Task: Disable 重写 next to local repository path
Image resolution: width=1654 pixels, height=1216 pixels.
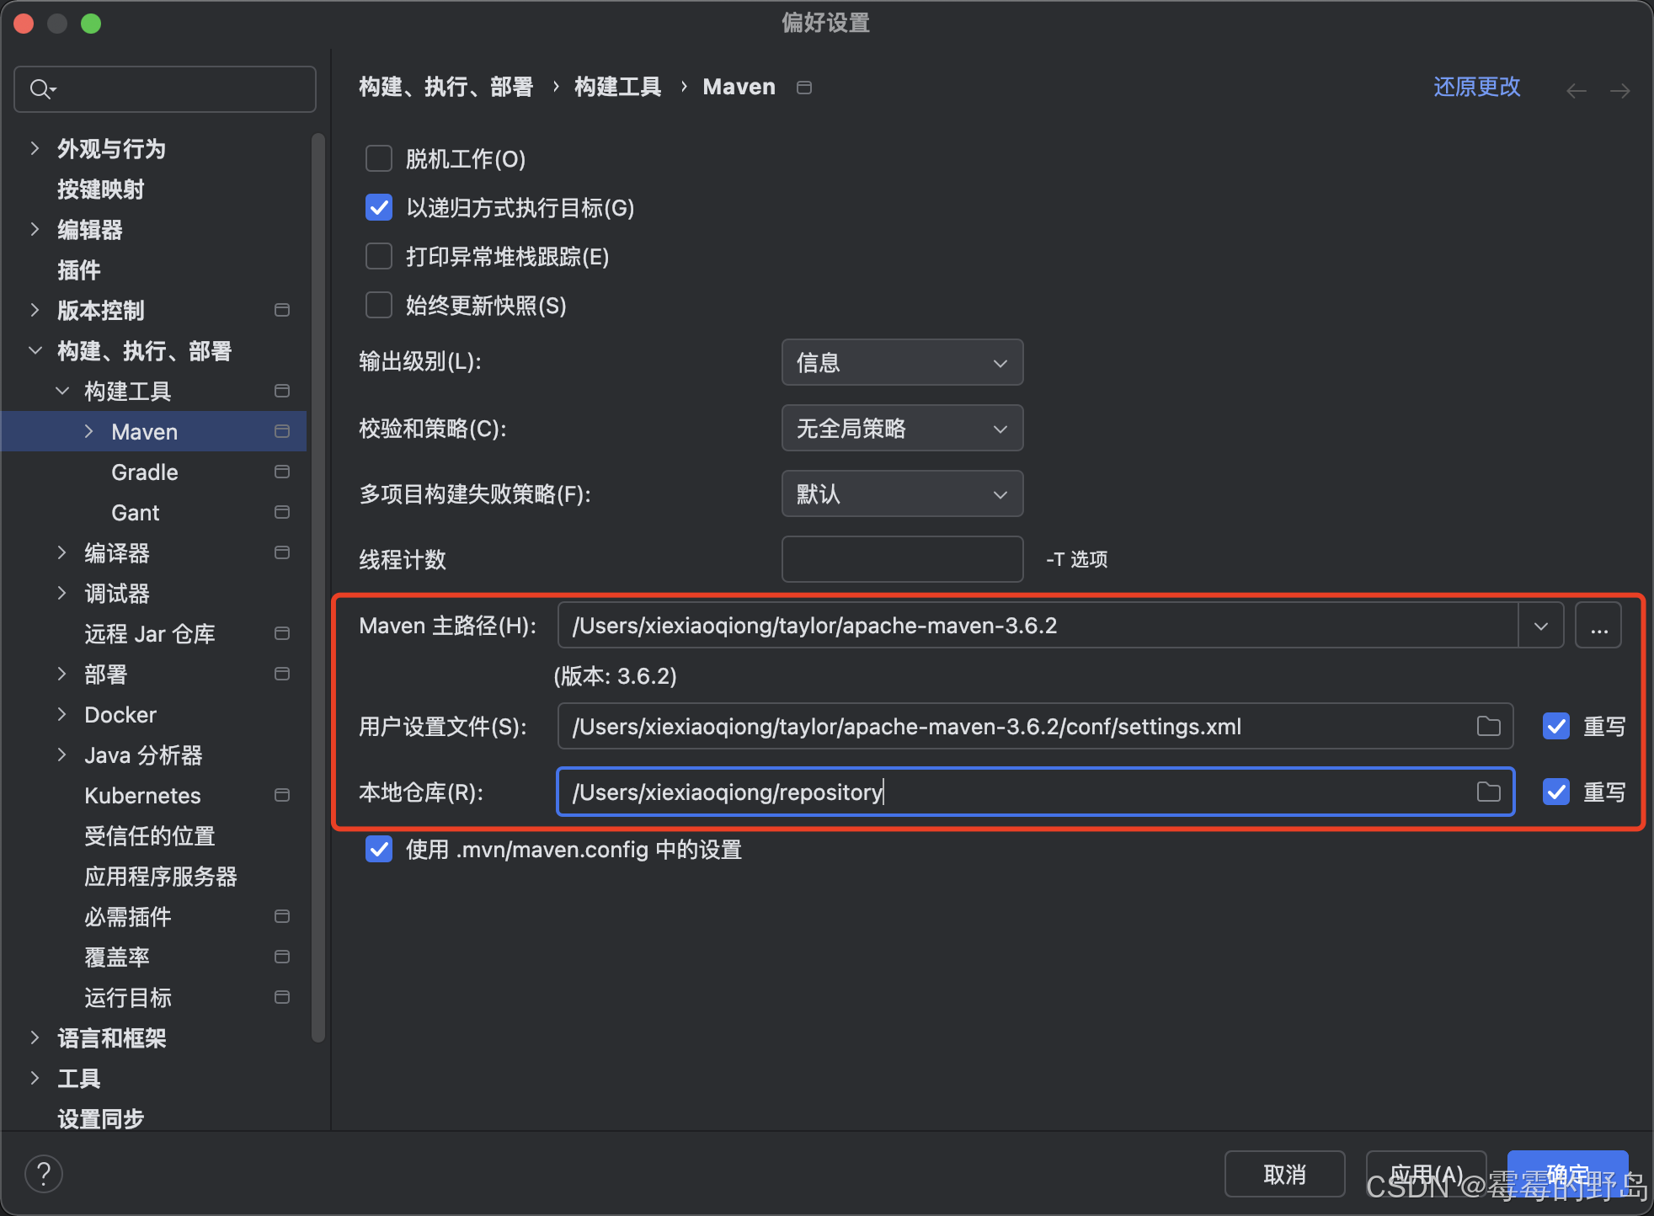Action: click(1555, 792)
